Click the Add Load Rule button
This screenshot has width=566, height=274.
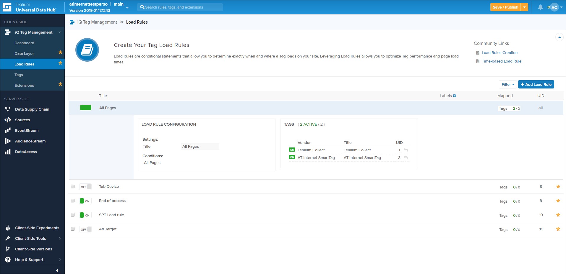pyautogui.click(x=536, y=85)
